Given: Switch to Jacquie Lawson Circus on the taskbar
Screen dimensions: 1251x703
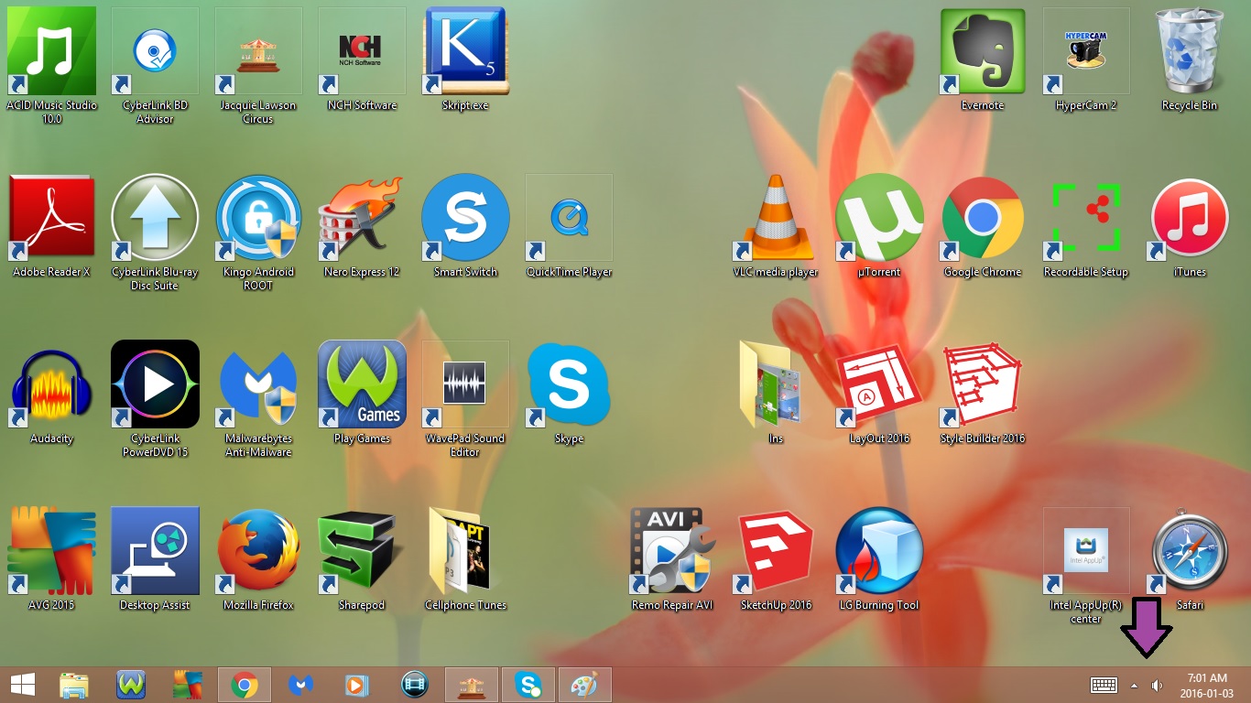Looking at the screenshot, I should tap(472, 685).
